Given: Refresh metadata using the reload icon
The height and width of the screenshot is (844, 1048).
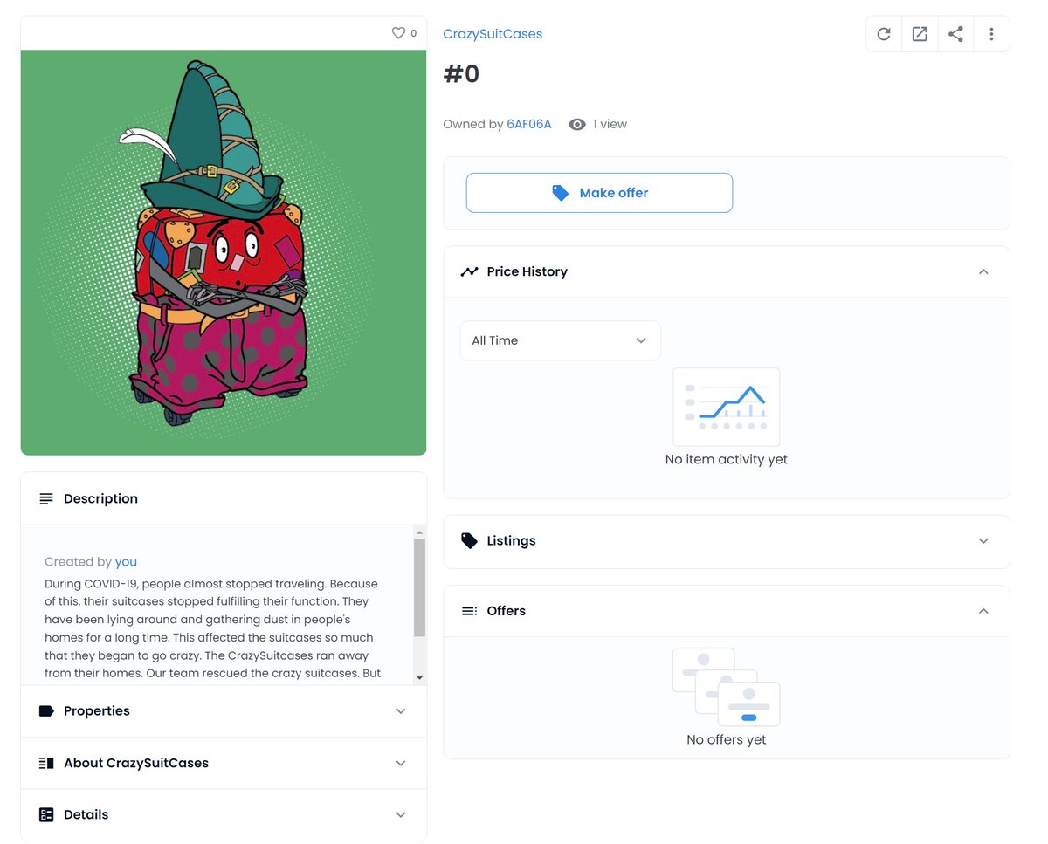Looking at the screenshot, I should pos(884,34).
